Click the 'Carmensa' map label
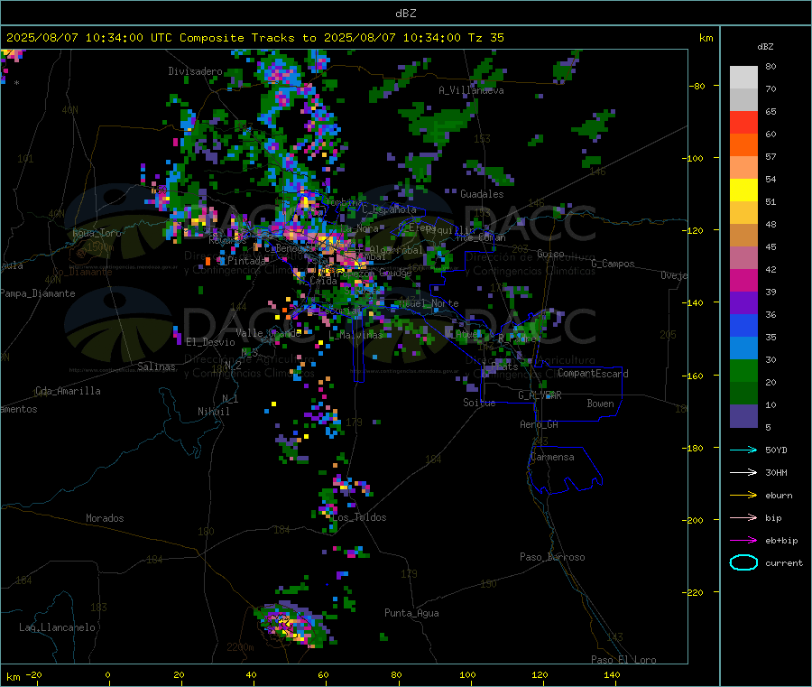The width and height of the screenshot is (812, 687). (552, 457)
